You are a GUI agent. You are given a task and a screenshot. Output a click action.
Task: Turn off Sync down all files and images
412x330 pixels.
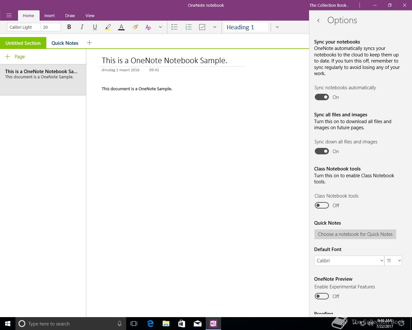(x=322, y=151)
